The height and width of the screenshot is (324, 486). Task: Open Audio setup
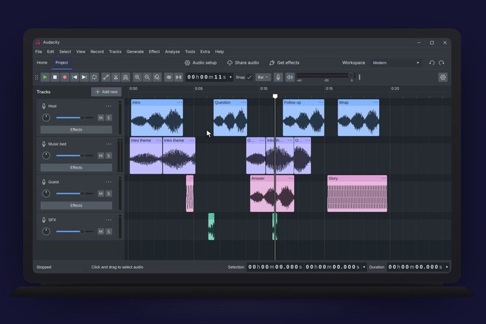200,63
